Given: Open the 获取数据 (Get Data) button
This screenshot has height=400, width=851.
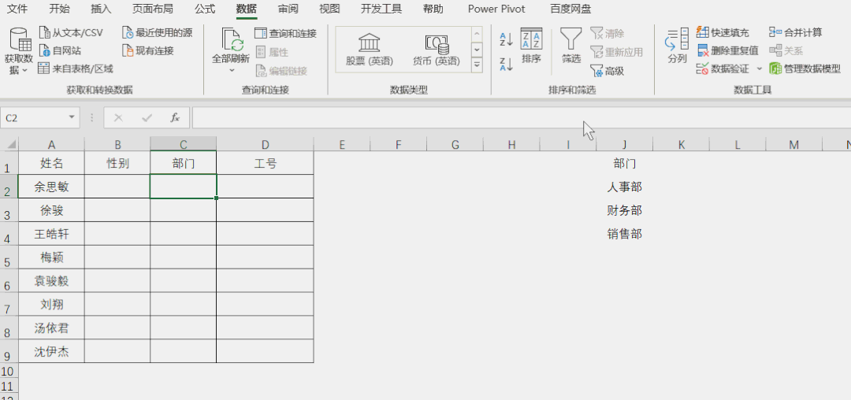Looking at the screenshot, I should [19, 51].
